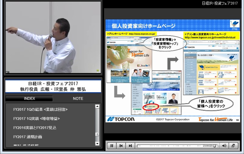Image resolution: width=244 pixels, height=154 pixels.
Task: Click the speaker video panel
Action: [x=53, y=37]
